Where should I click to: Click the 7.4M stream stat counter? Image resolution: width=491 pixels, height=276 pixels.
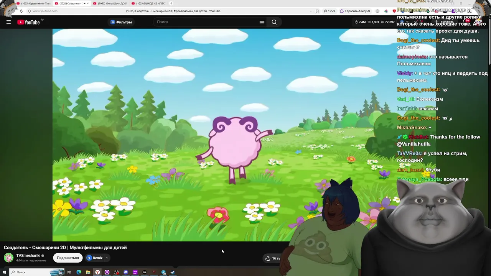point(360,22)
